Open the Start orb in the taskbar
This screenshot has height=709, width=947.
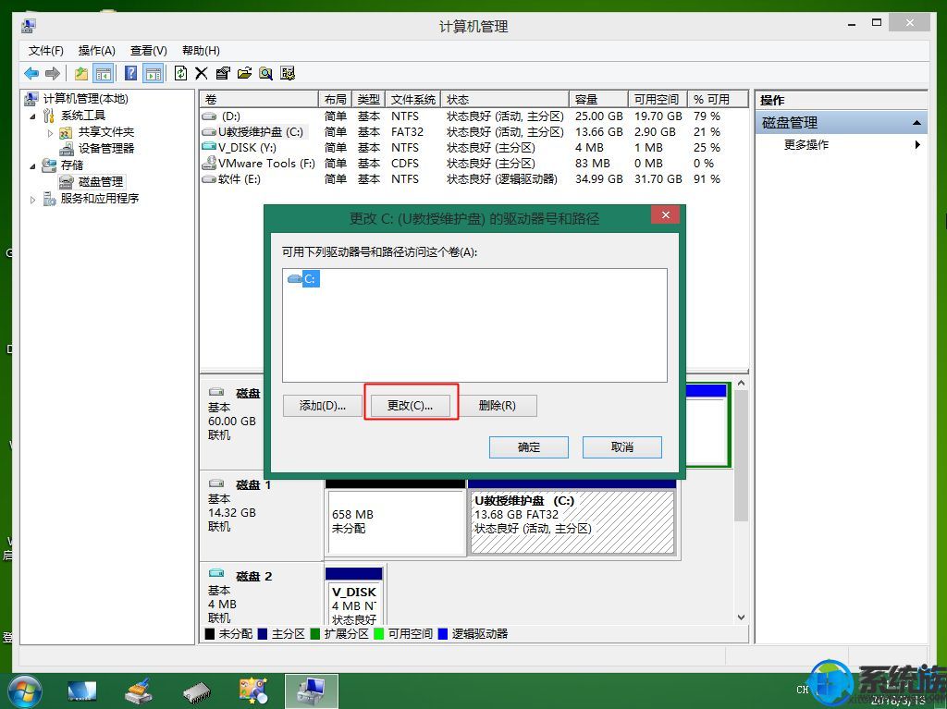(x=24, y=691)
